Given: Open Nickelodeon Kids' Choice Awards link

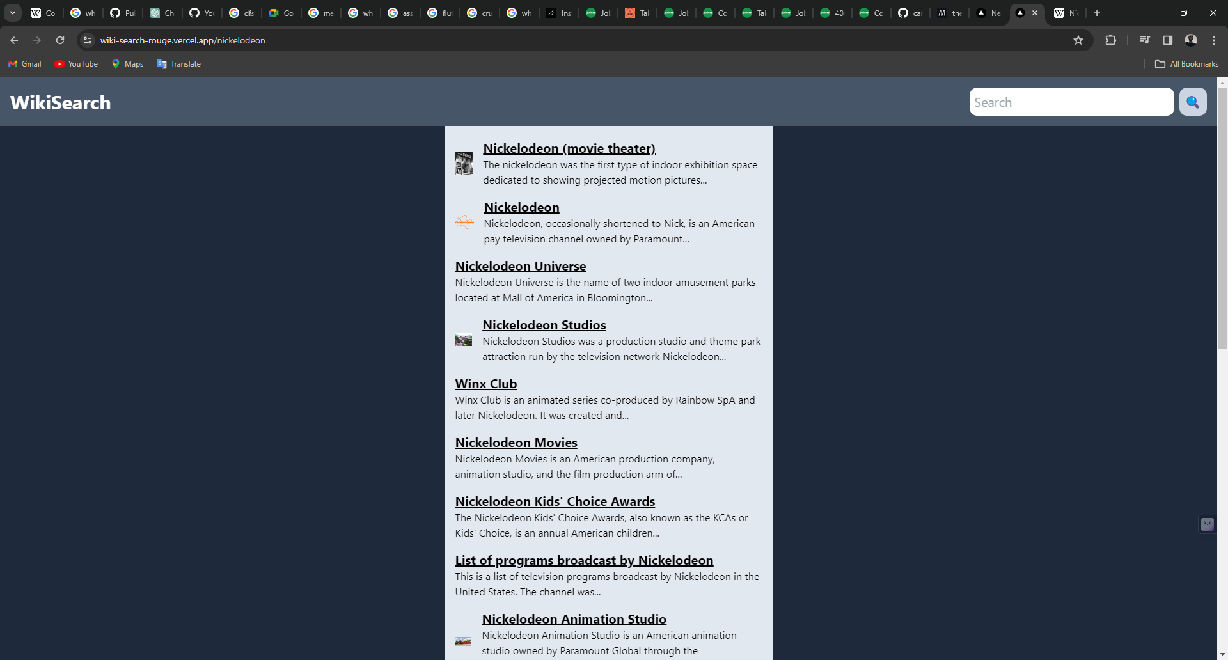Looking at the screenshot, I should pos(555,501).
